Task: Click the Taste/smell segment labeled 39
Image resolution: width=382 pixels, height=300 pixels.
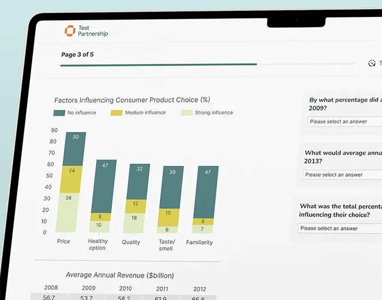Action: 171,187
